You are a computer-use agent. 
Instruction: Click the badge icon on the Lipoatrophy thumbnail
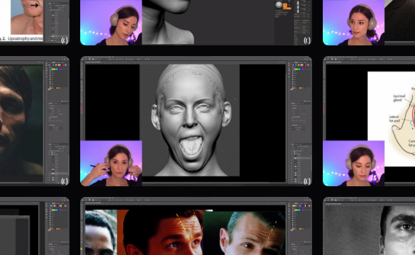pyautogui.click(x=65, y=41)
